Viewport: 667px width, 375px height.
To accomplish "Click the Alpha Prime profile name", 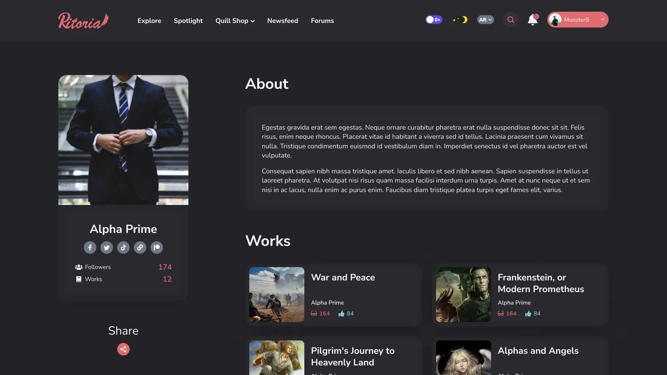I will (x=123, y=229).
